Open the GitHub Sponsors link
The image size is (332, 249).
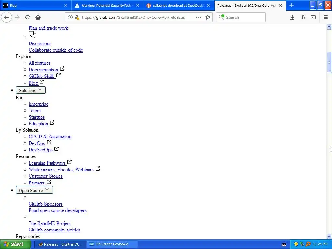tap(45, 204)
